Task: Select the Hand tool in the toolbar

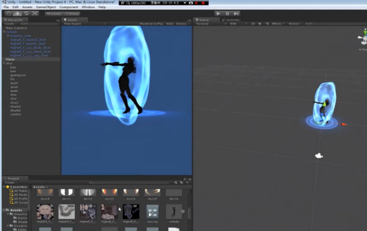Action: [8, 13]
